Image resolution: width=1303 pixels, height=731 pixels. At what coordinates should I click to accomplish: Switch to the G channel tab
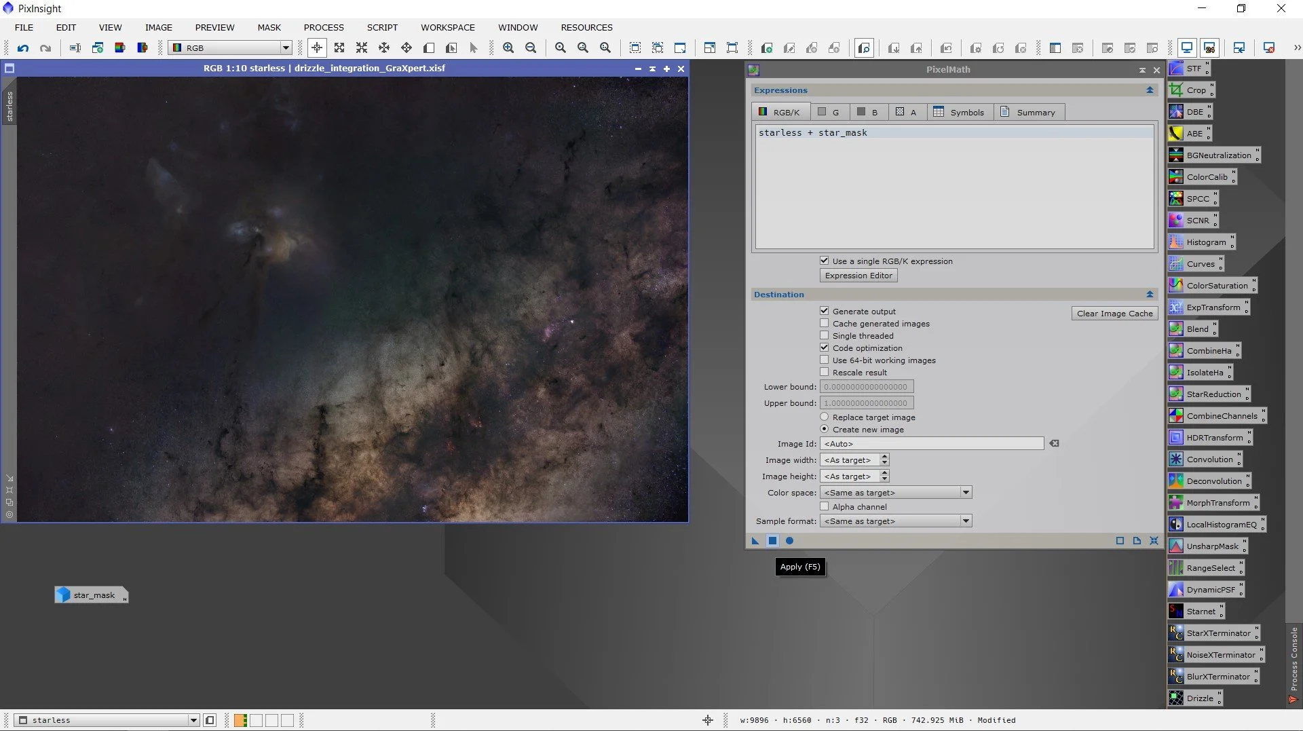829,112
